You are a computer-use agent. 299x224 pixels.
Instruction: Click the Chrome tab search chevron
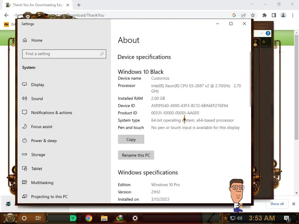pyautogui.click(x=252, y=4)
